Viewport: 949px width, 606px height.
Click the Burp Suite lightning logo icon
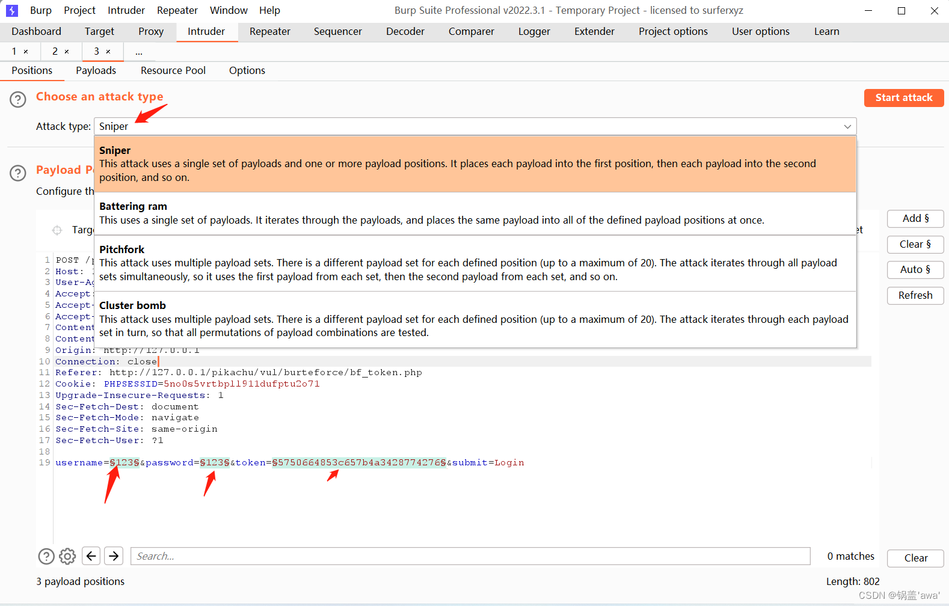pyautogui.click(x=12, y=10)
